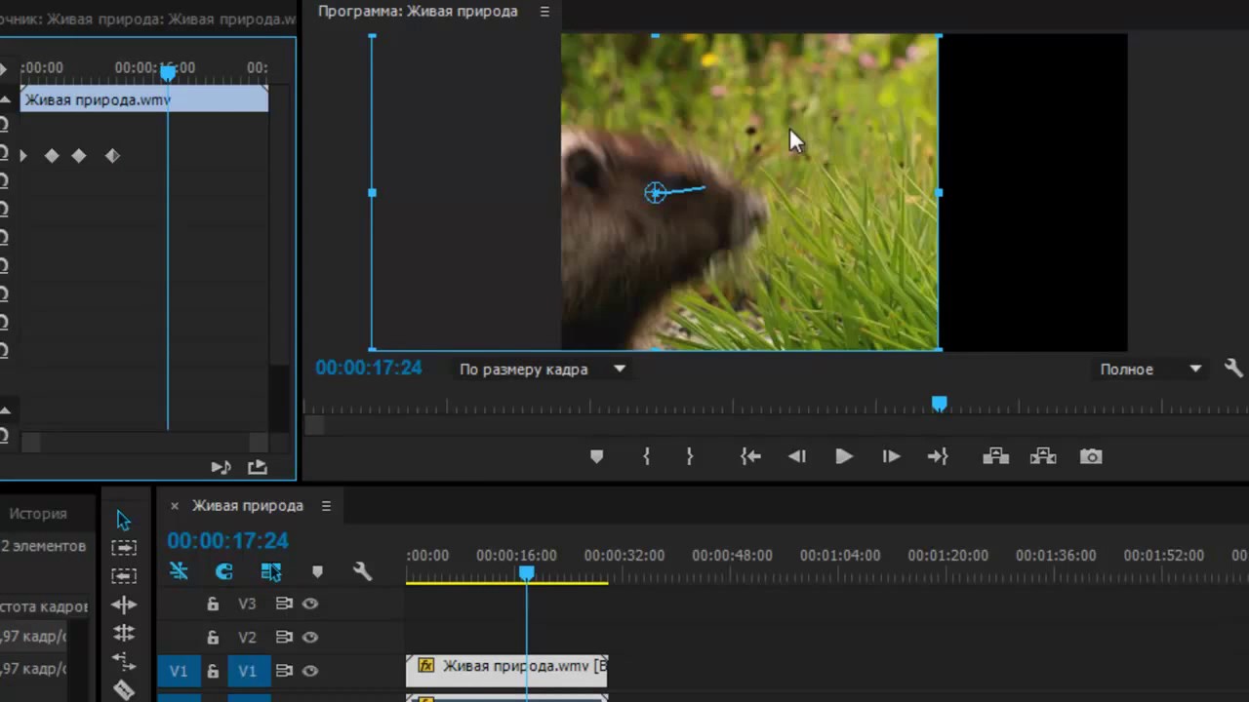Image resolution: width=1249 pixels, height=702 pixels.
Task: Click Effect Controls playhead handle
Action: 168,73
